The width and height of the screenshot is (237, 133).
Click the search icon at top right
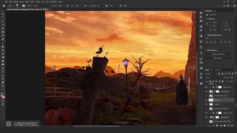(x=224, y=6)
